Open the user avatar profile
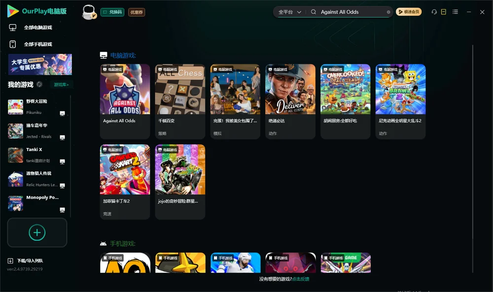The image size is (493, 292). coord(89,12)
